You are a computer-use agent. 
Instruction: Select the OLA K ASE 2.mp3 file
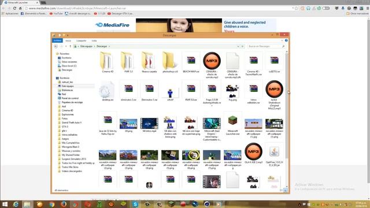point(253,153)
